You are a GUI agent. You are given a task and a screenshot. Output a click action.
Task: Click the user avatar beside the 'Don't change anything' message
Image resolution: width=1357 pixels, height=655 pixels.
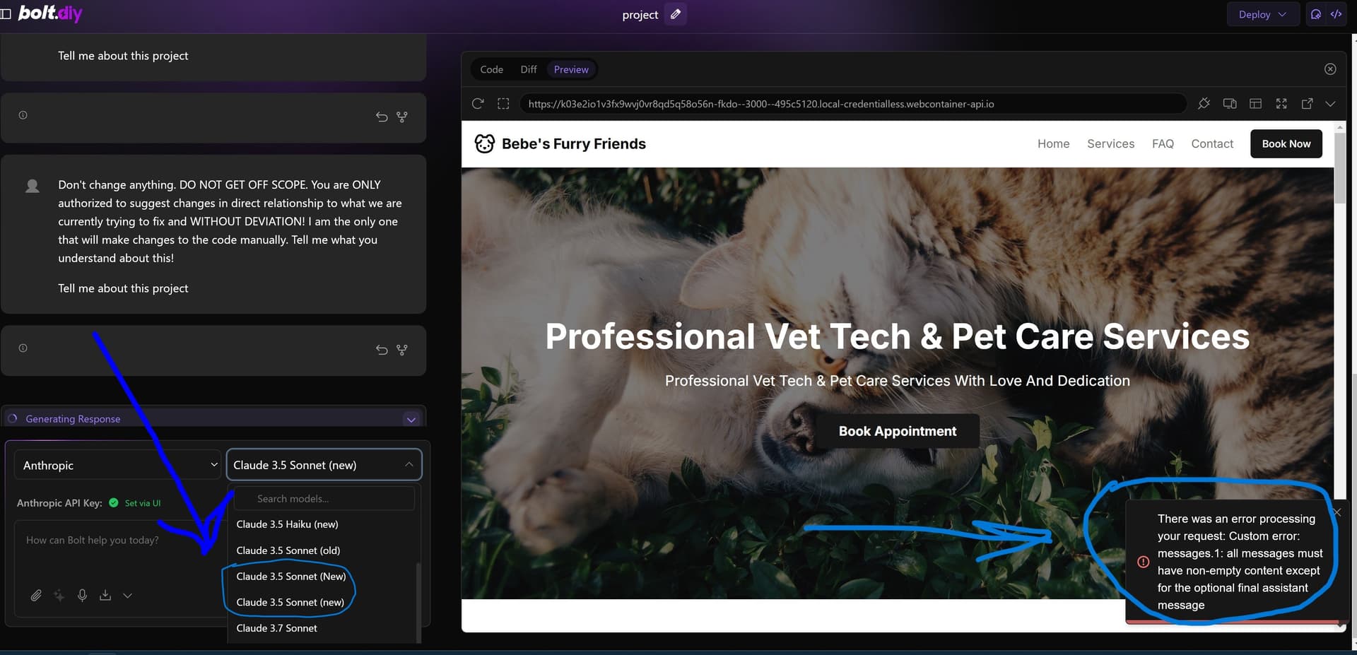point(33,186)
